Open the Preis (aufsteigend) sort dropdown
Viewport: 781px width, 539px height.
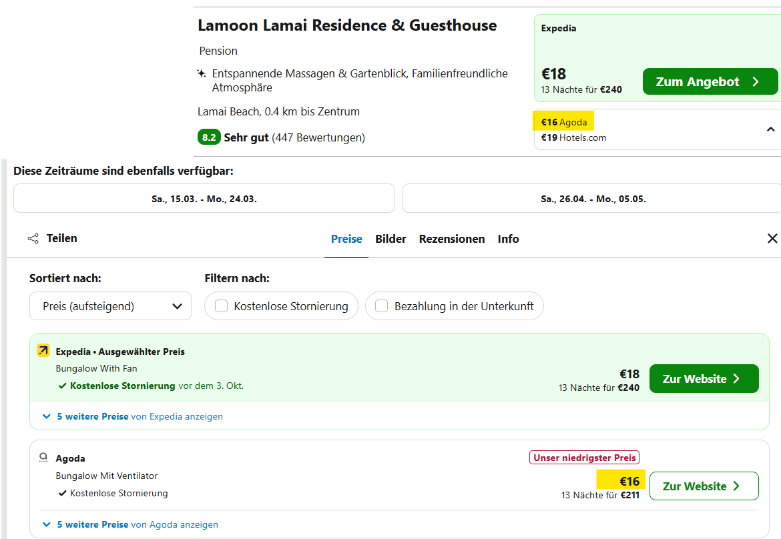[x=111, y=306]
